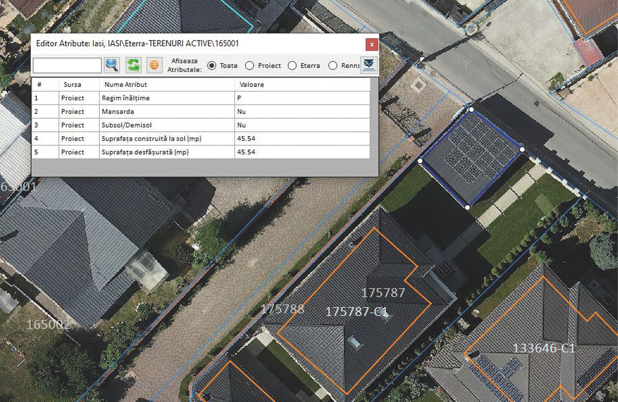Choose the Proiect attribute filter radio
The width and height of the screenshot is (618, 402).
click(x=250, y=66)
